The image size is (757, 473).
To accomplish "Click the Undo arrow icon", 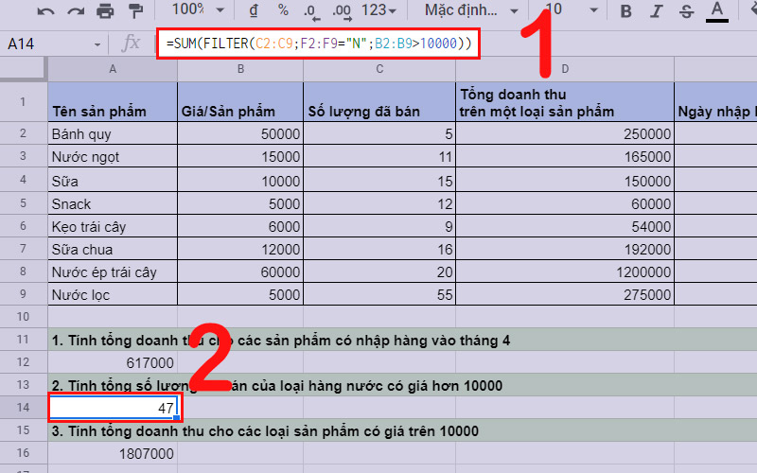I will coord(46,11).
